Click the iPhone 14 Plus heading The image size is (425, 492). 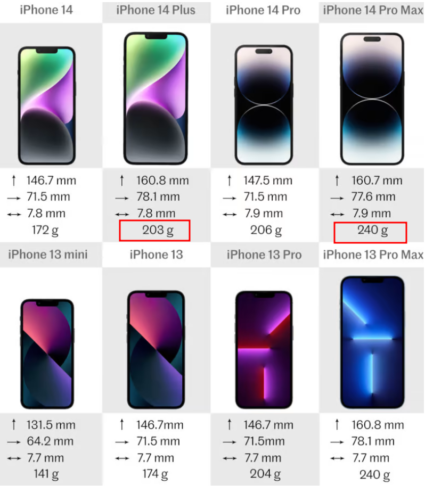[x=156, y=10]
